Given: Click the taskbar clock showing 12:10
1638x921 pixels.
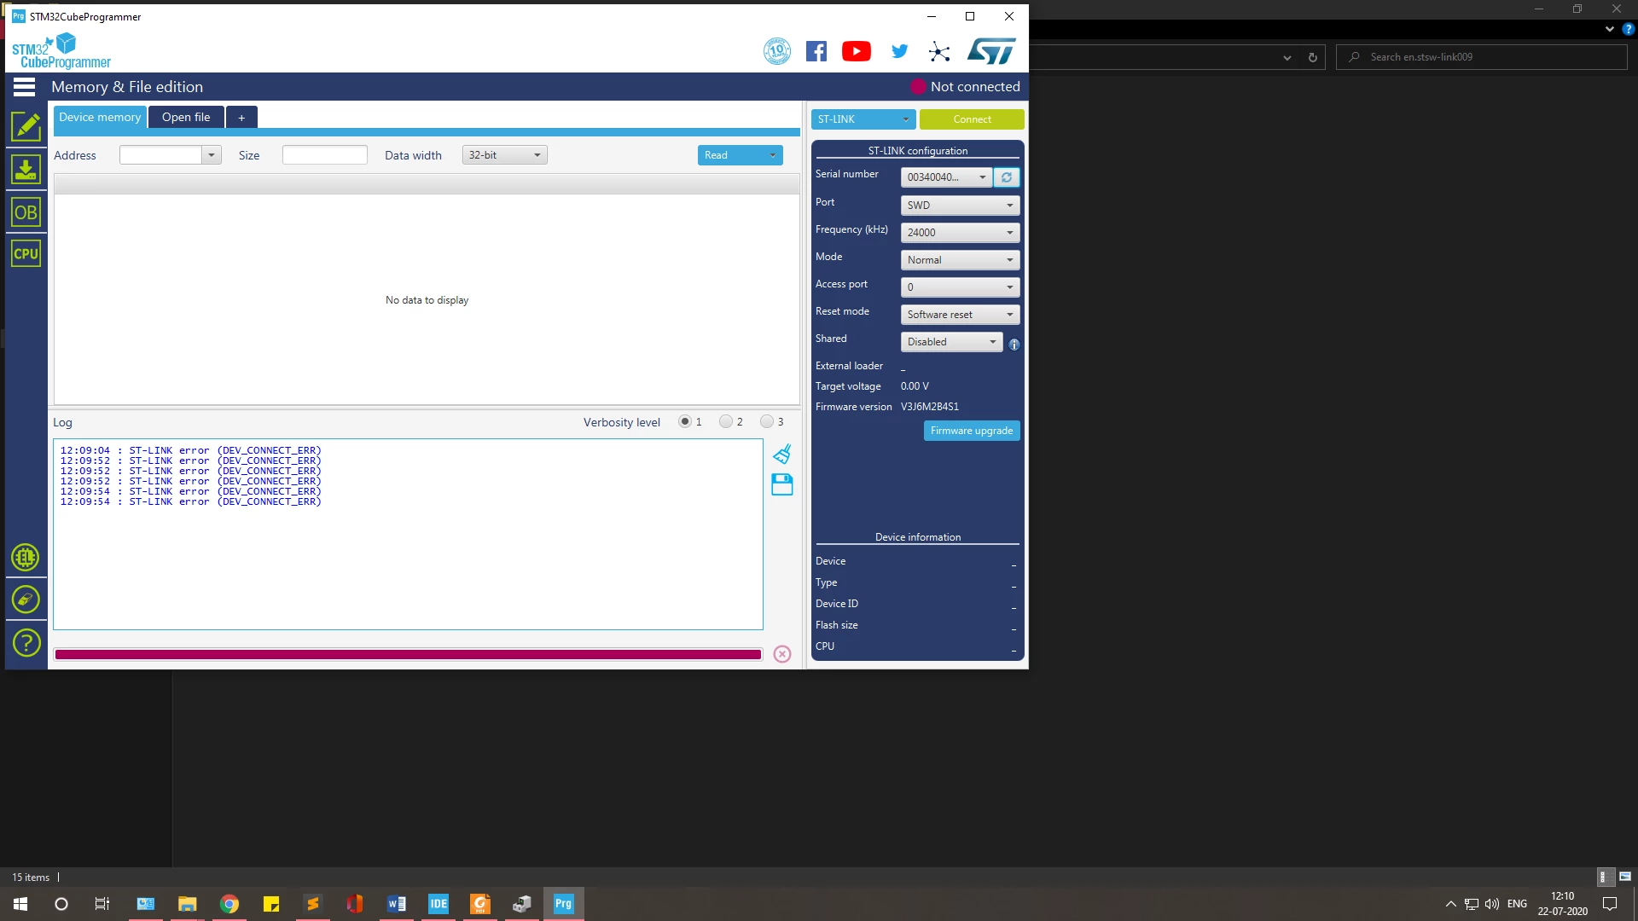Looking at the screenshot, I should pyautogui.click(x=1562, y=904).
